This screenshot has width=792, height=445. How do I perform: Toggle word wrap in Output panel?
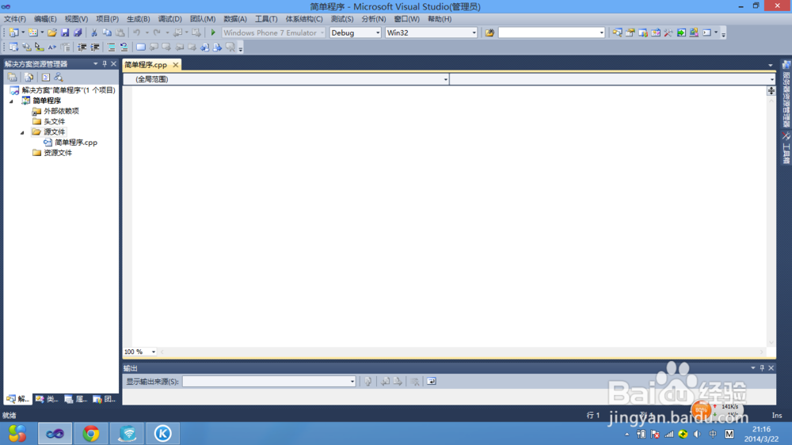(x=432, y=382)
